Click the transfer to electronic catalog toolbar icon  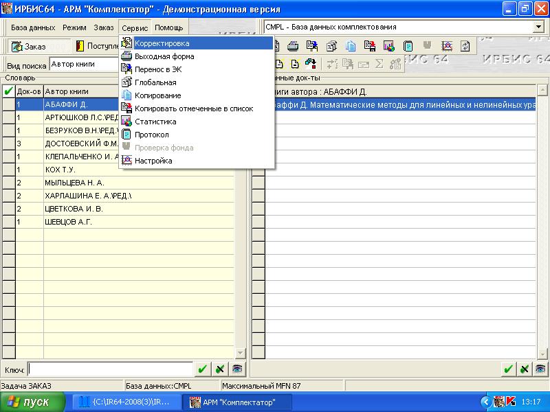point(312,46)
